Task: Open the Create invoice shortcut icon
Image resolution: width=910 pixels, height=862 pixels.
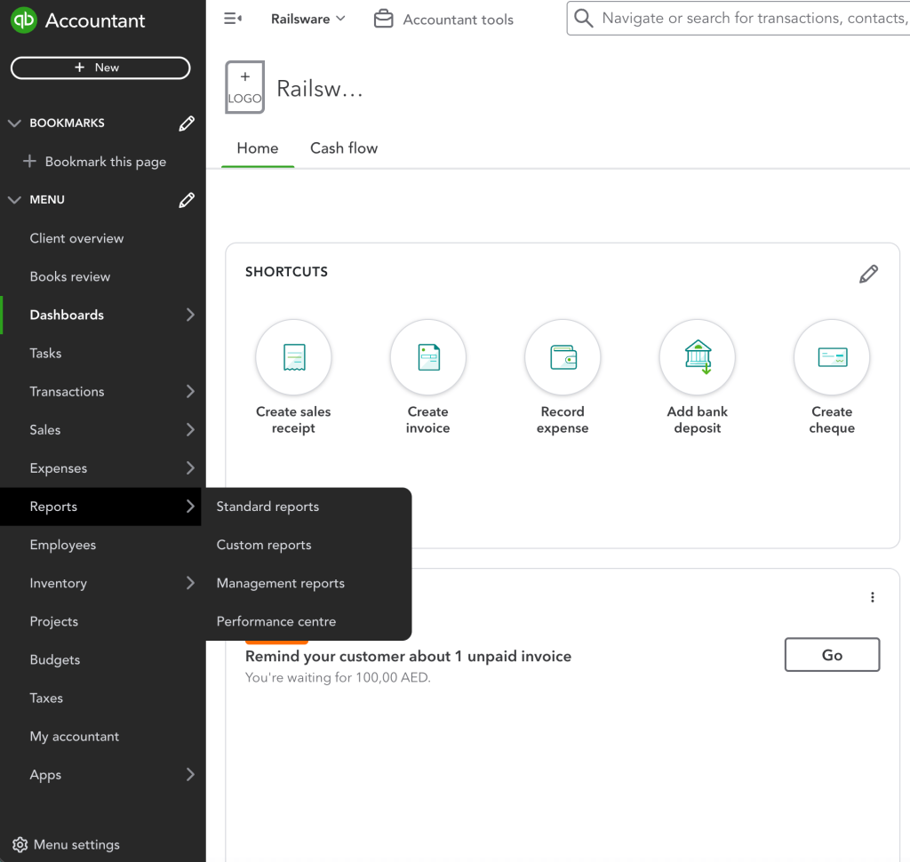Action: coord(427,356)
